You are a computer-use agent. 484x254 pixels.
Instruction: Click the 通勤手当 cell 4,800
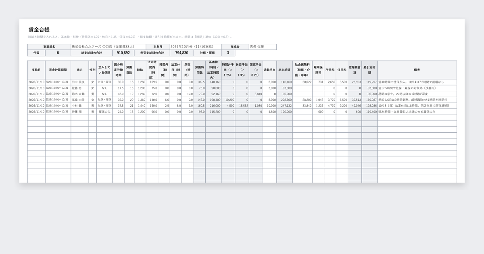269,112
